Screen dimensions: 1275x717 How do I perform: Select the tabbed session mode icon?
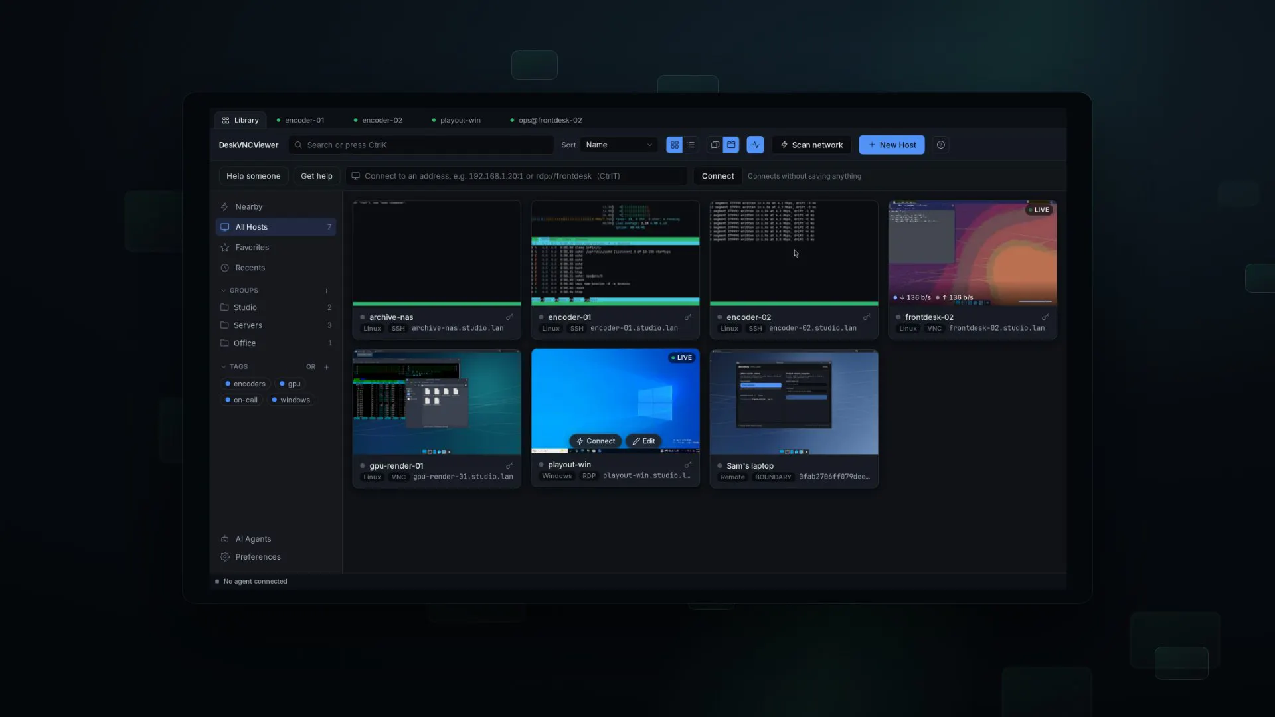coord(731,145)
